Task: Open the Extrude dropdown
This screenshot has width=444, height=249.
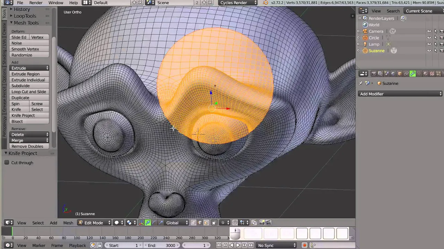Action: tap(29, 68)
